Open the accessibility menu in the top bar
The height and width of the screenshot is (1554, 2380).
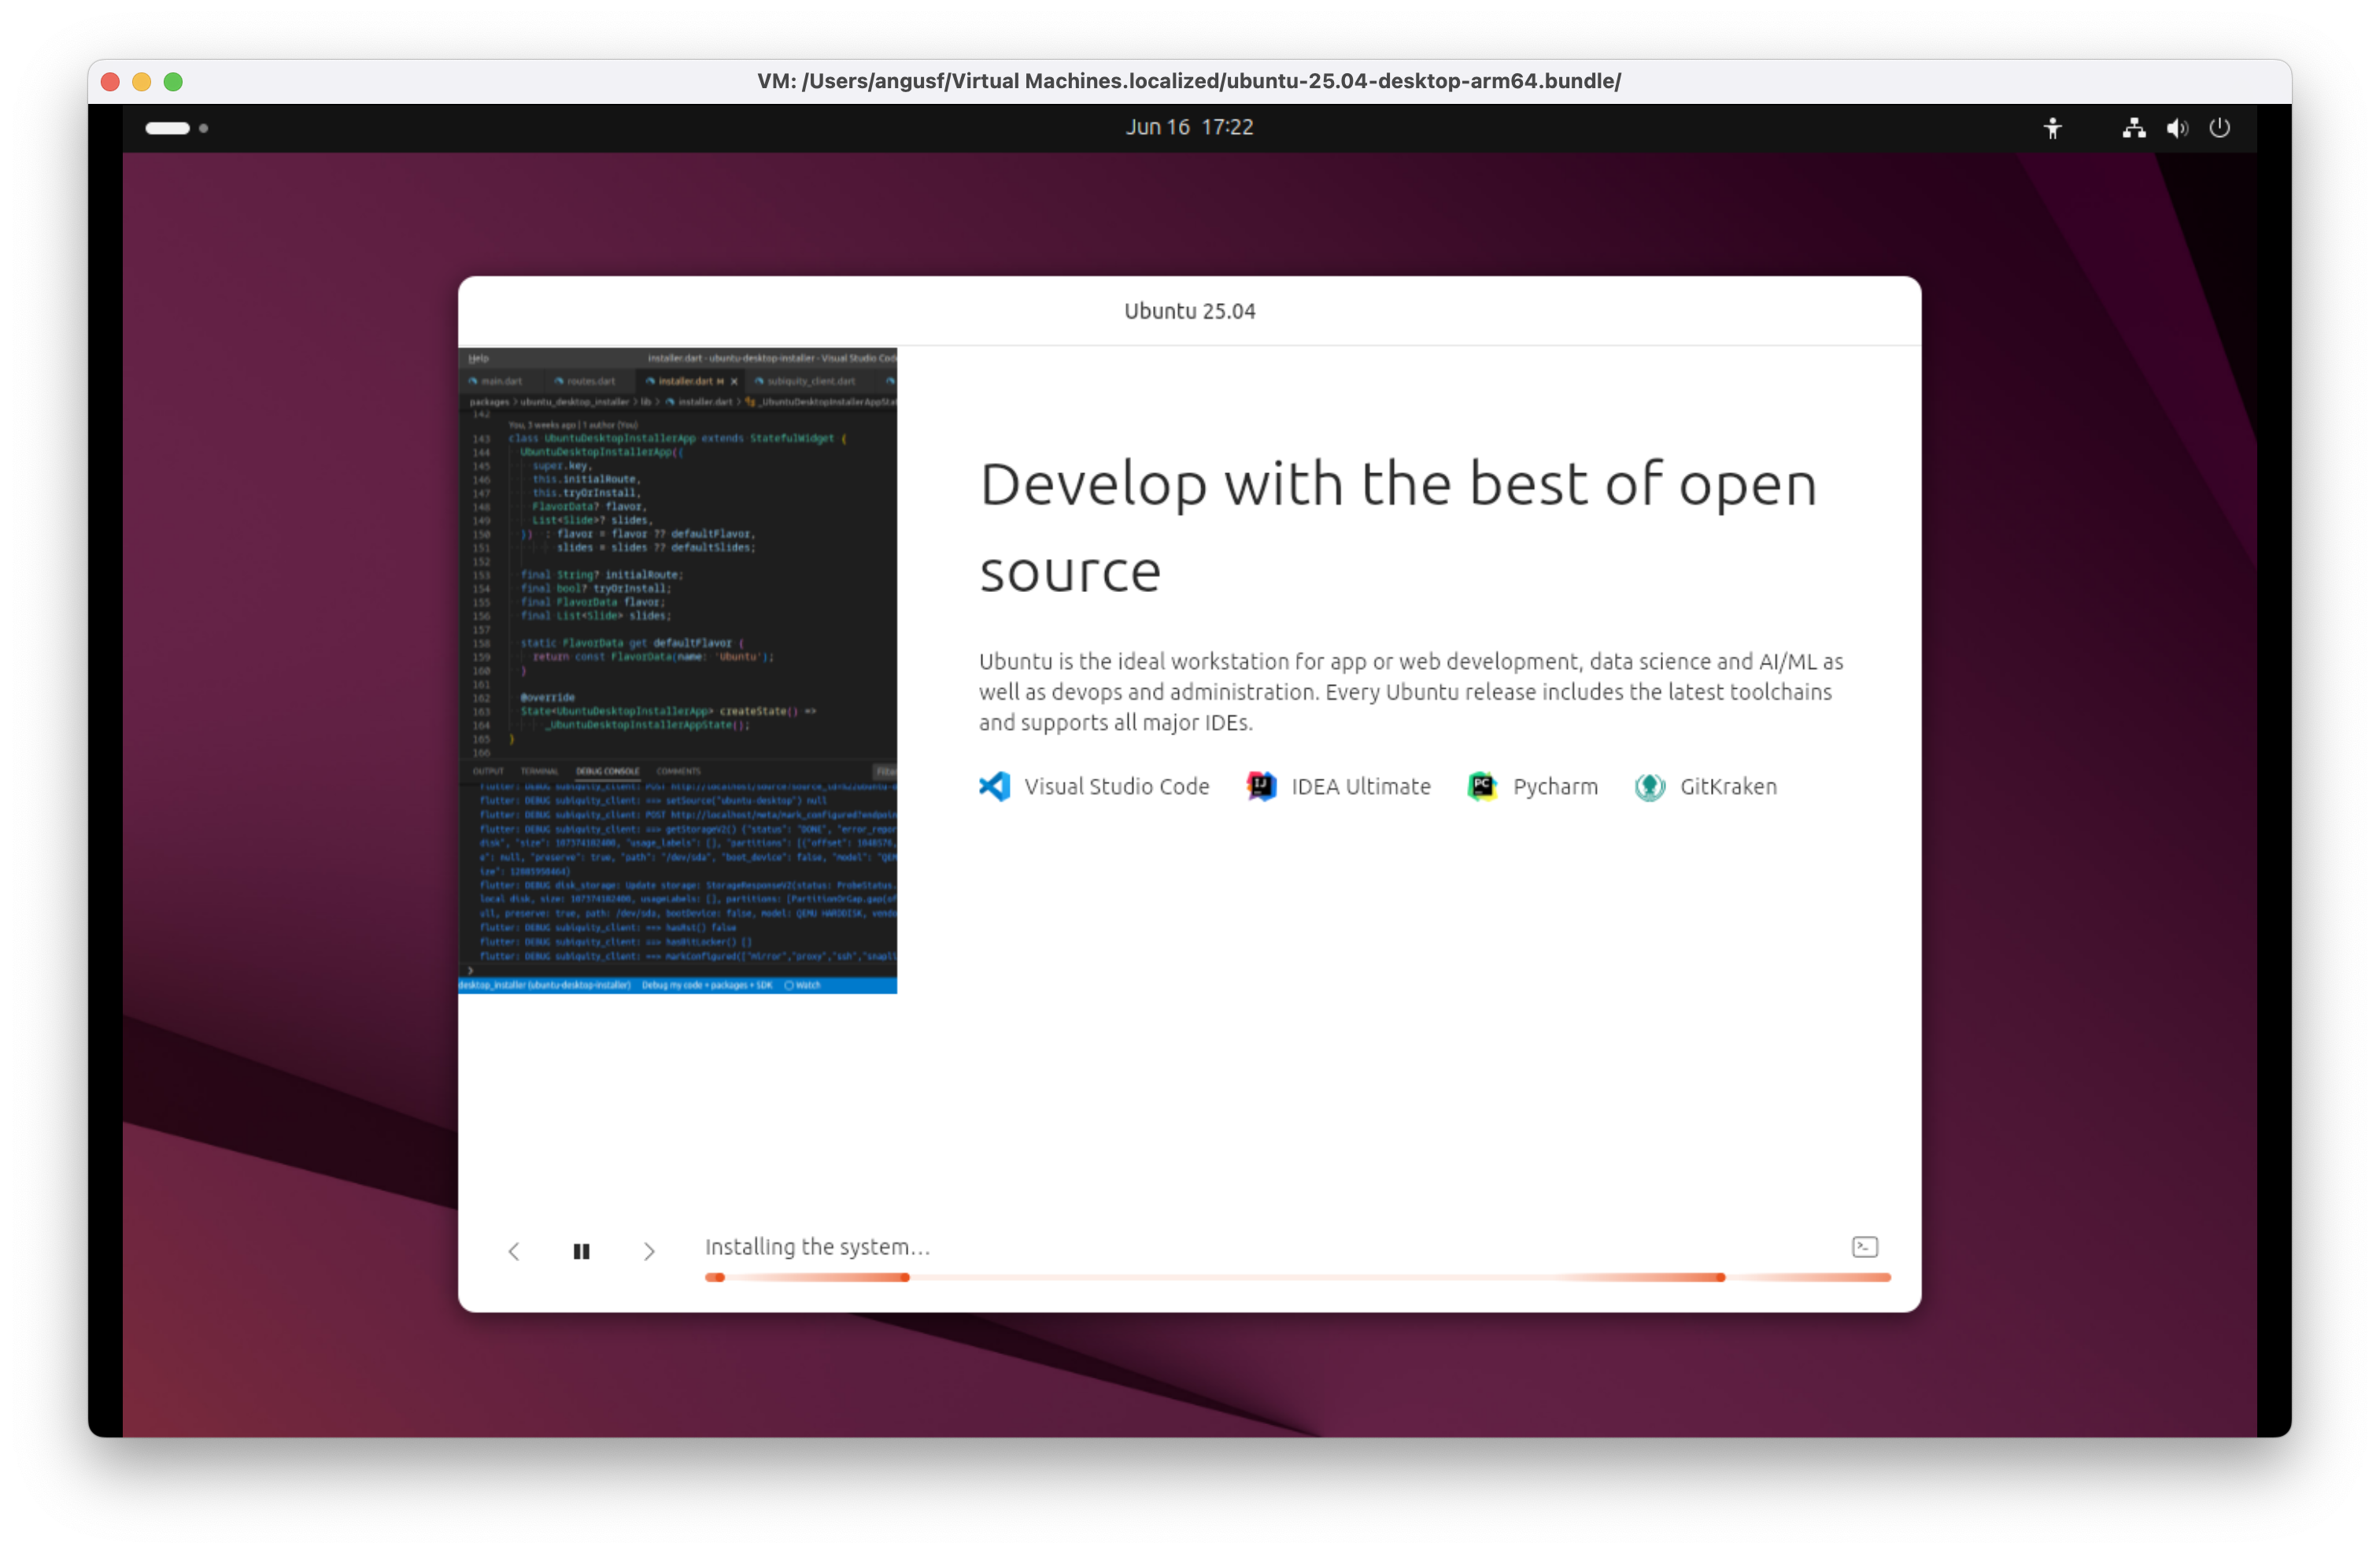2054,128
